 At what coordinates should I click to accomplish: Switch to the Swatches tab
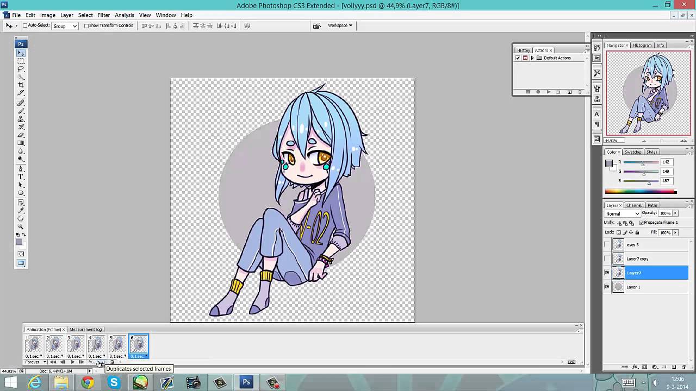(x=633, y=152)
